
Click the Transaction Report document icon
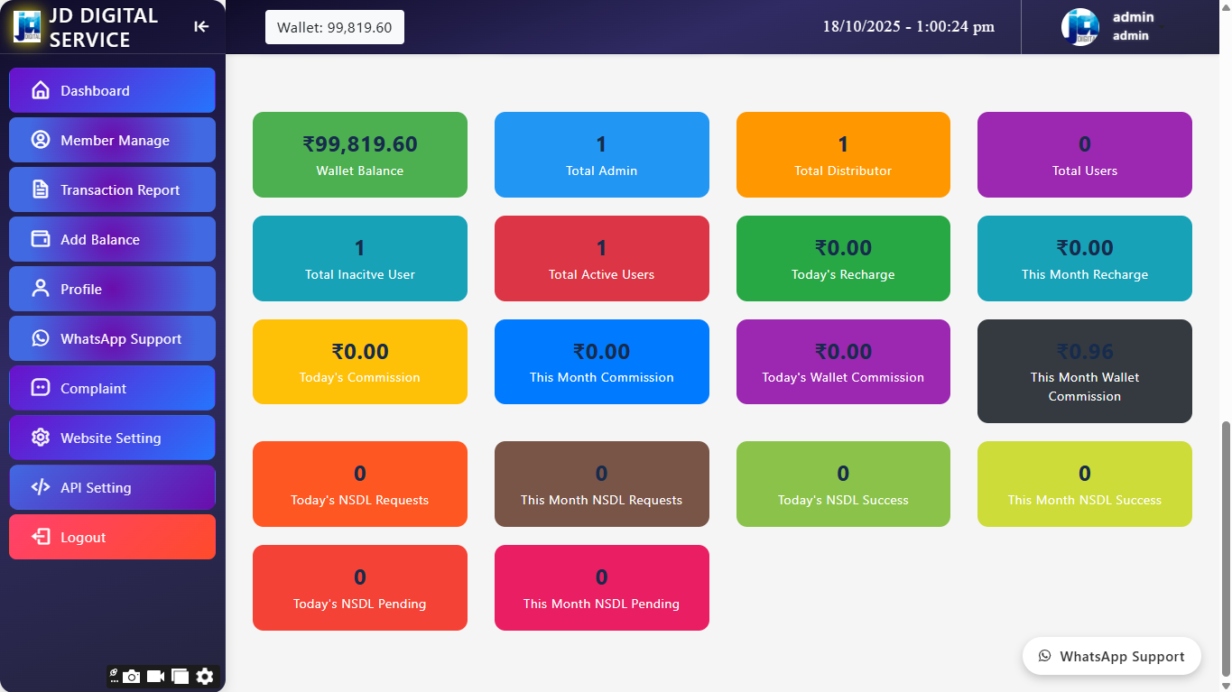pyautogui.click(x=40, y=189)
